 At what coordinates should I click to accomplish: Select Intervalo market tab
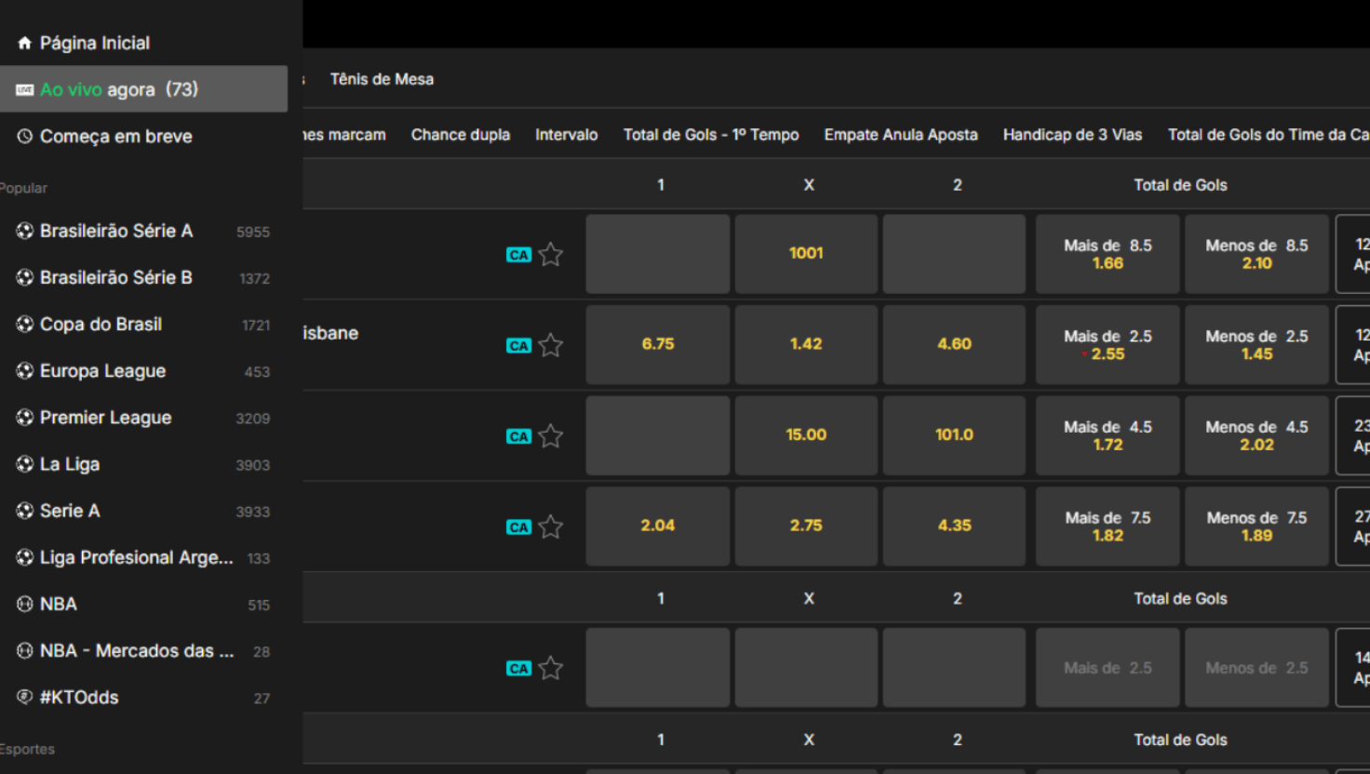coord(567,135)
